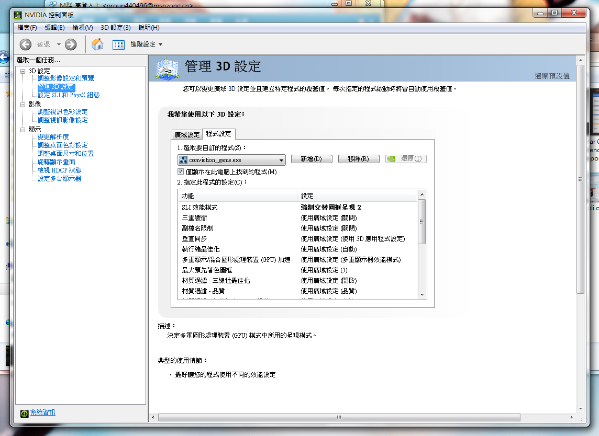Click the 強制交替圖框呈現 2 setting value
599x436 pixels.
point(331,208)
